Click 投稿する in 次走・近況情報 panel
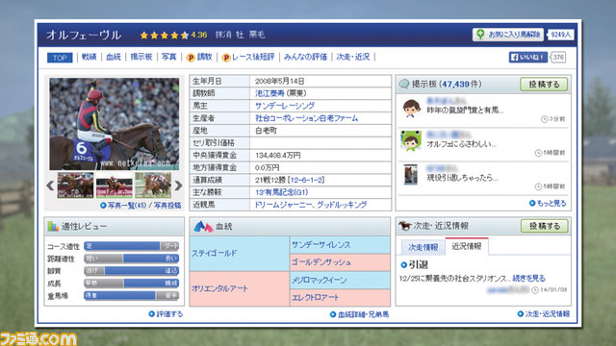The width and height of the screenshot is (616, 346). tap(544, 226)
